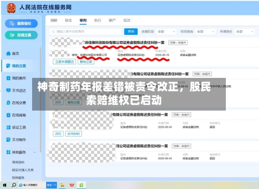Open the 时间筛选 filter dropdown

coord(206,32)
